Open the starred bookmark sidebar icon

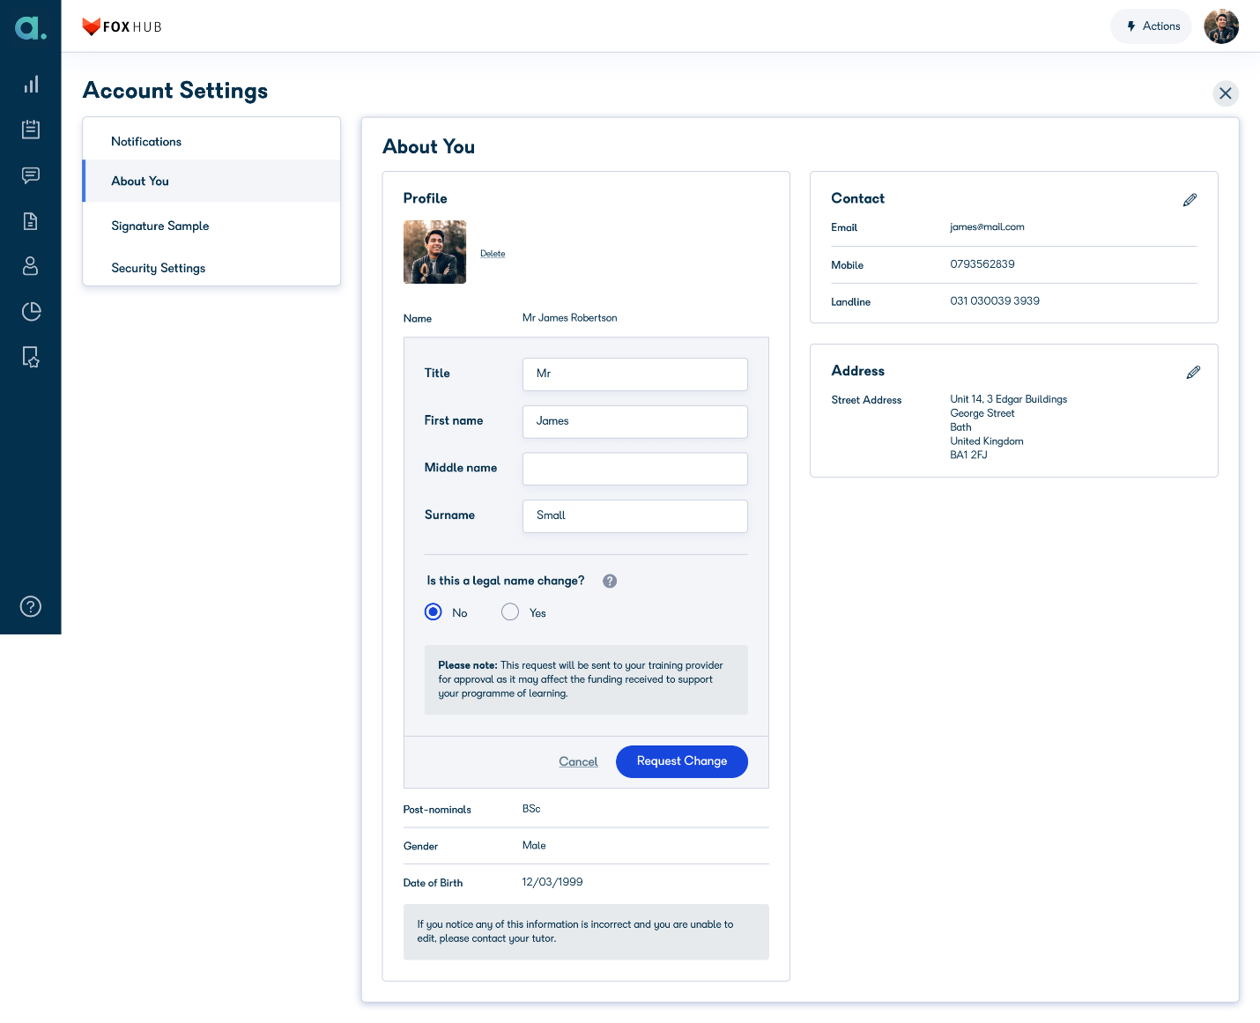[31, 357]
